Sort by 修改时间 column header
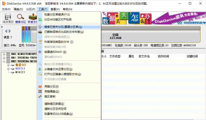206x120 pixels. 163,57
